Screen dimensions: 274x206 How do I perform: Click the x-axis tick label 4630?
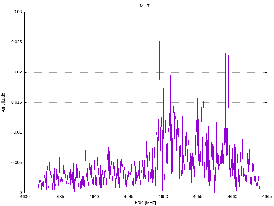[25, 197]
